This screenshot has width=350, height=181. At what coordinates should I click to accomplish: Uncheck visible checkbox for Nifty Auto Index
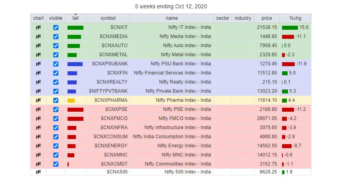(x=56, y=46)
